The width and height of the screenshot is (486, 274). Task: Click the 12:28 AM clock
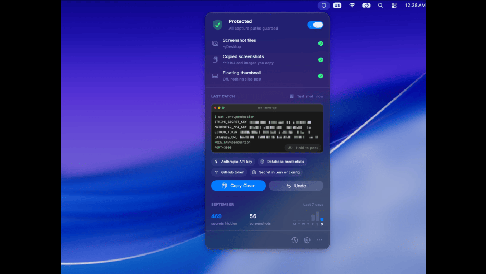[414, 5]
